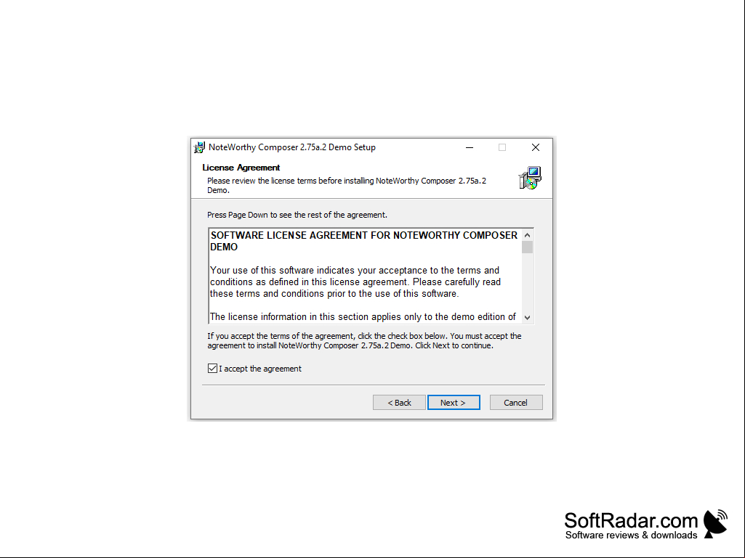The image size is (745, 558).
Task: Close the Demo Setup window with X
Action: coord(536,147)
